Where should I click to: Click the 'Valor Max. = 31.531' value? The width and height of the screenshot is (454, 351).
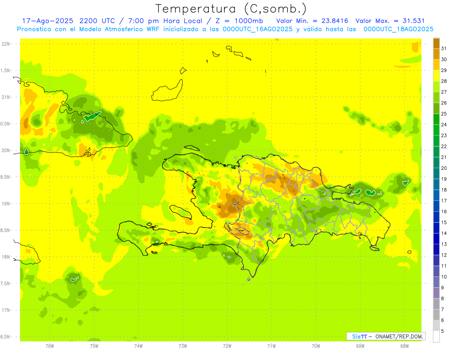(391, 21)
